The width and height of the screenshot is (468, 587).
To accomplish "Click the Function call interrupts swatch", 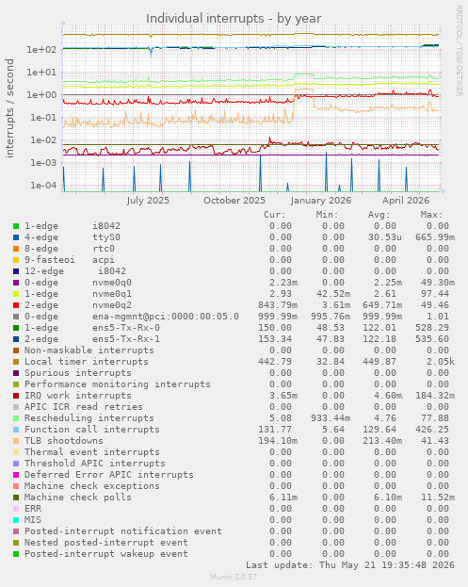I will 16,430.
